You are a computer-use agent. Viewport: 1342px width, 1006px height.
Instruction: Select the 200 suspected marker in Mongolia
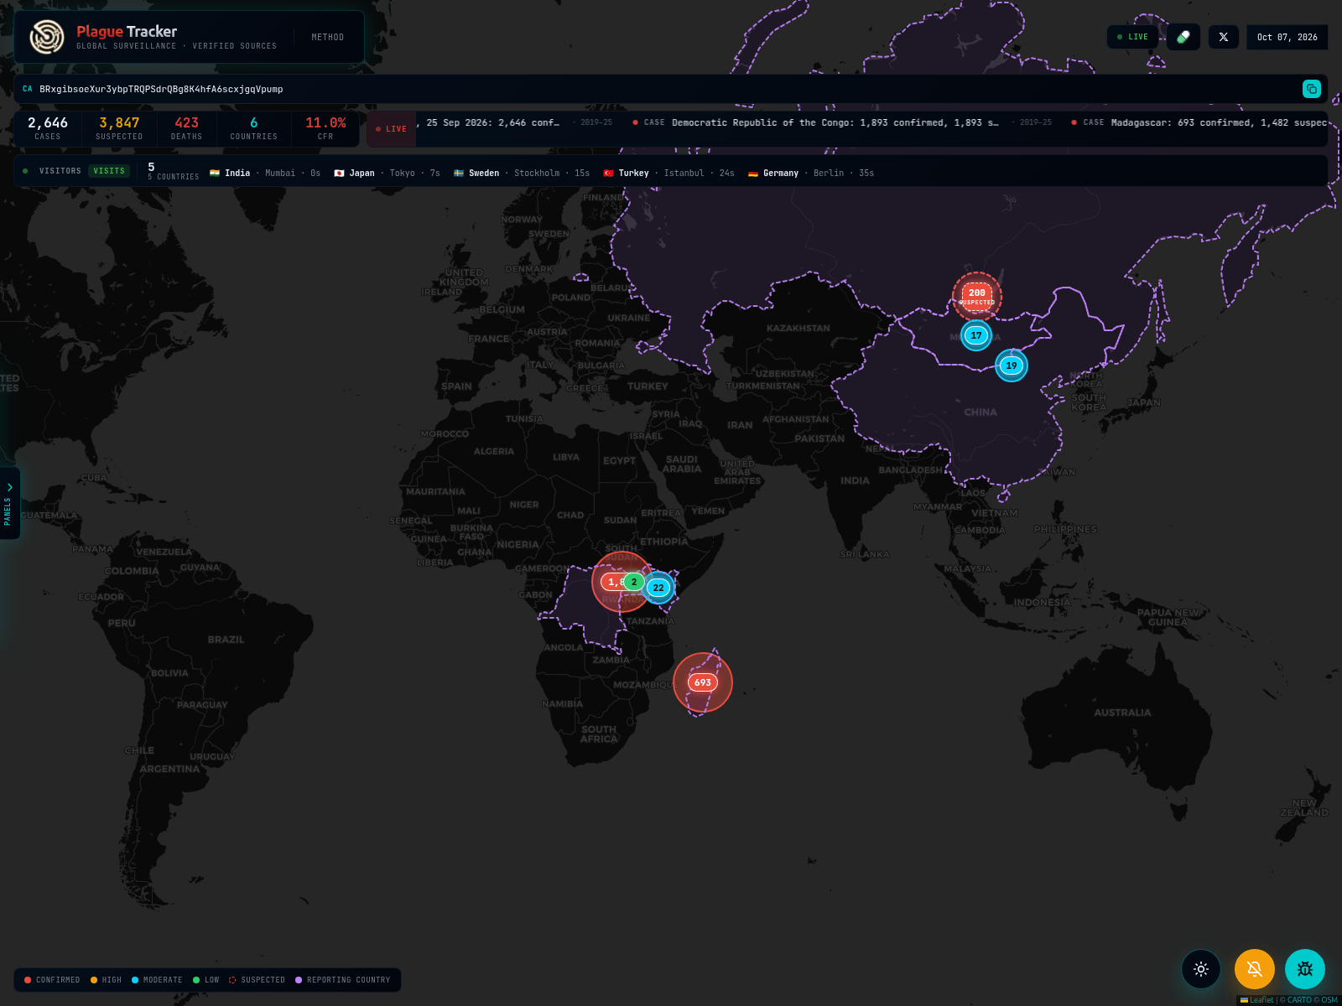click(x=977, y=297)
